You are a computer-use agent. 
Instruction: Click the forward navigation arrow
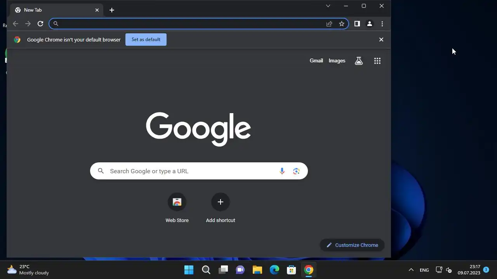[28, 24]
